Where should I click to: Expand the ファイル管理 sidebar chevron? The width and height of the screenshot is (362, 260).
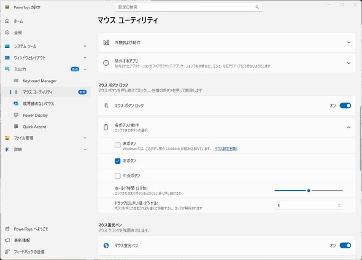pyautogui.click(x=85, y=138)
